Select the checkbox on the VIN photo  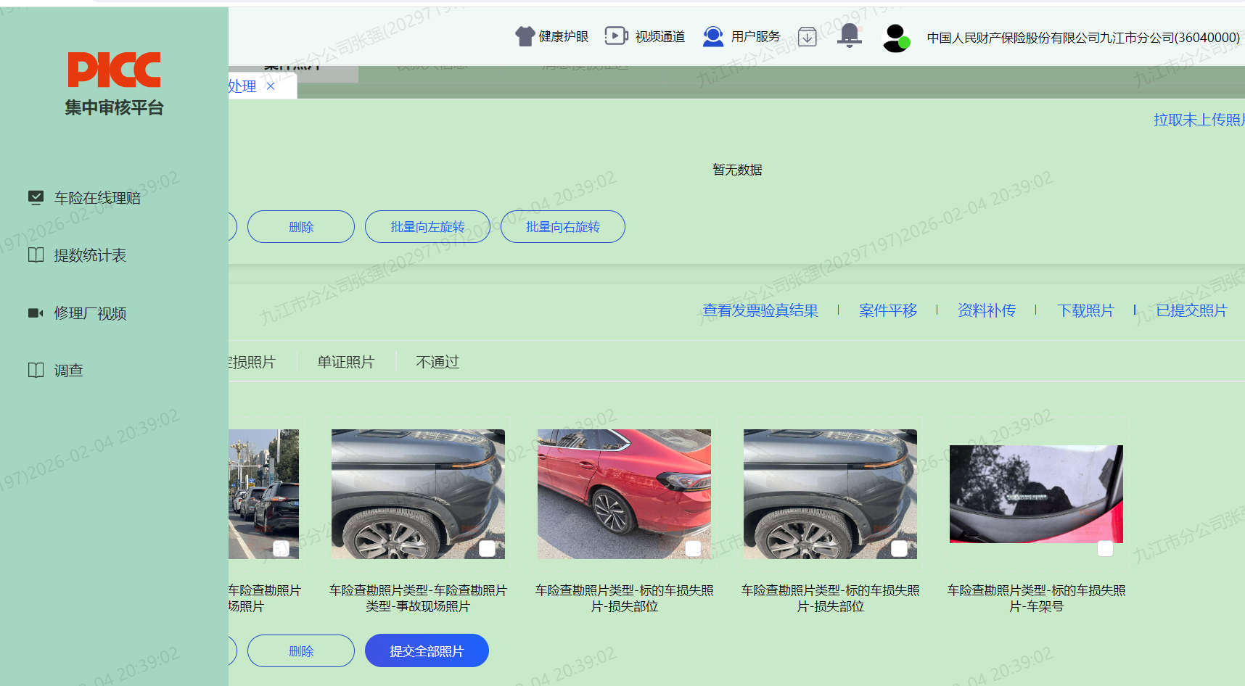[x=1105, y=549]
